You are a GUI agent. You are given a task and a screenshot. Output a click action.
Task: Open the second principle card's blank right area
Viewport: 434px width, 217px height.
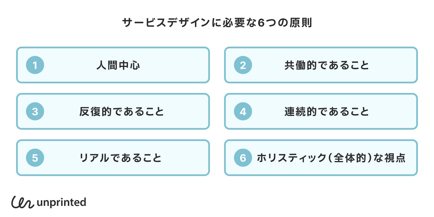click(x=396, y=65)
